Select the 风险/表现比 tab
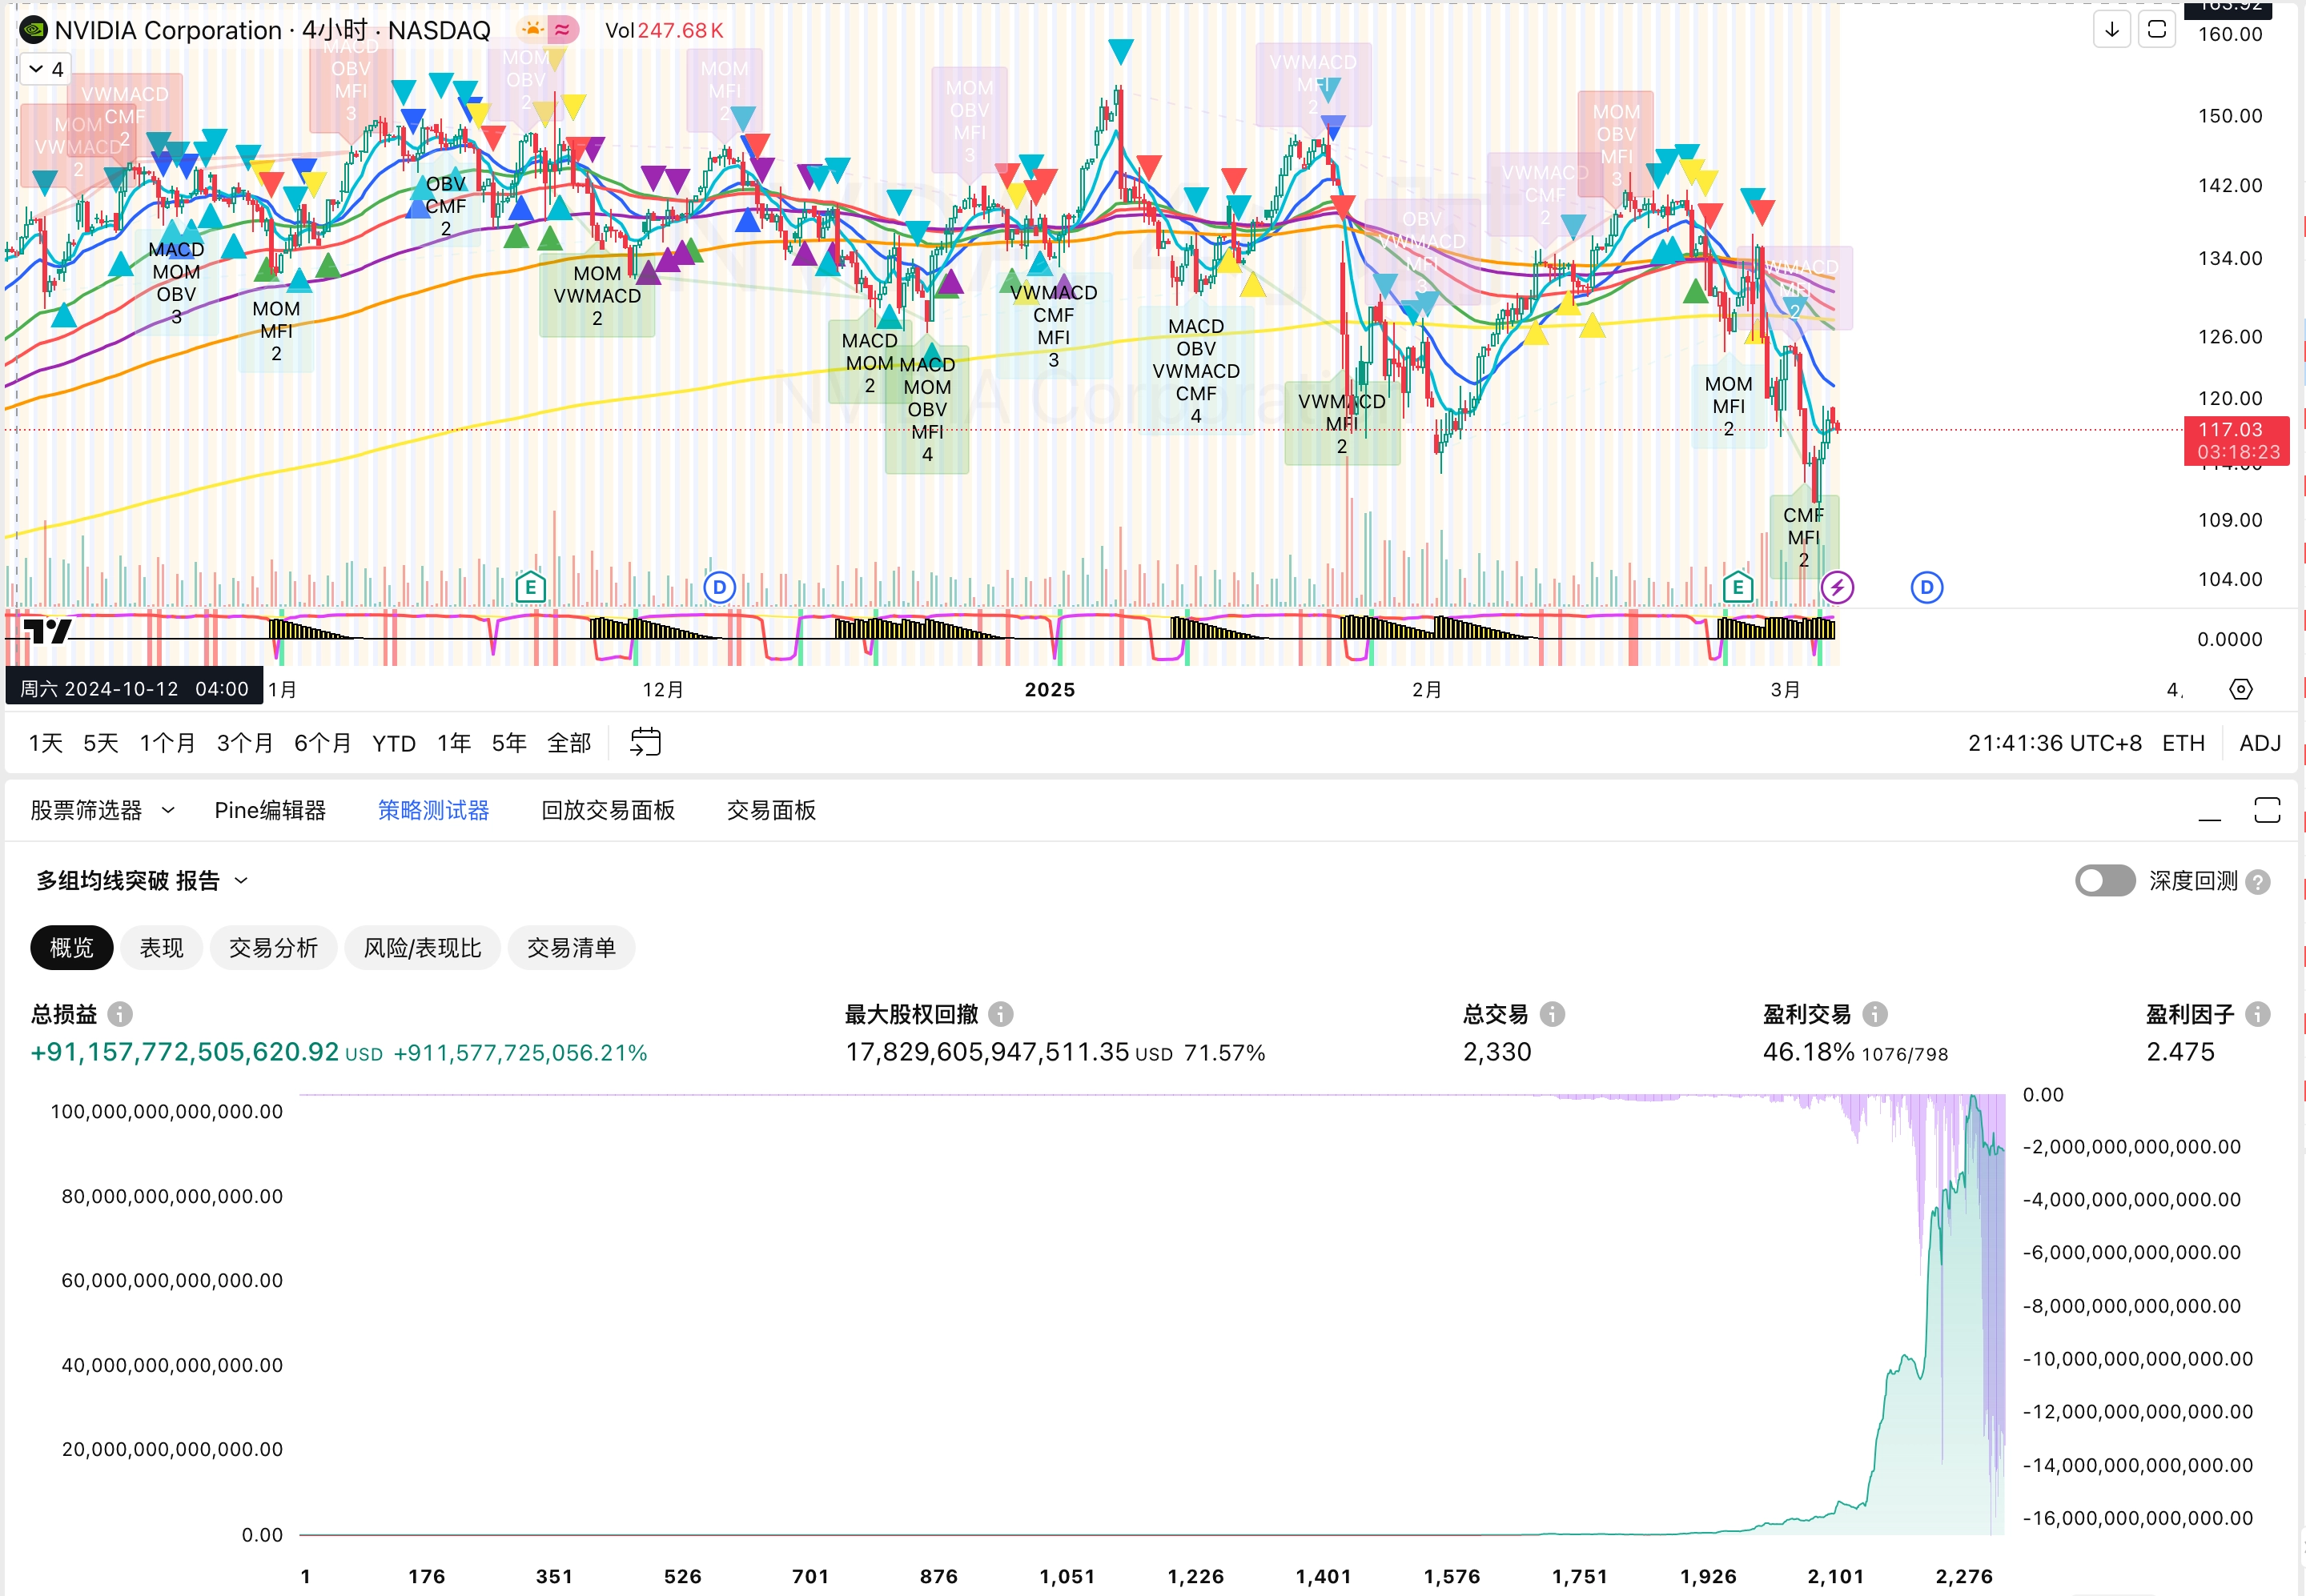The height and width of the screenshot is (1596, 2306). pyautogui.click(x=422, y=948)
